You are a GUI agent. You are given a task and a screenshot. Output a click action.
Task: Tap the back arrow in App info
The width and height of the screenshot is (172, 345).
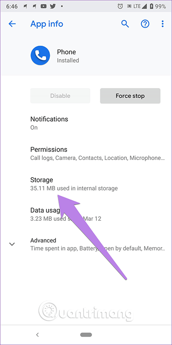pyautogui.click(x=12, y=24)
